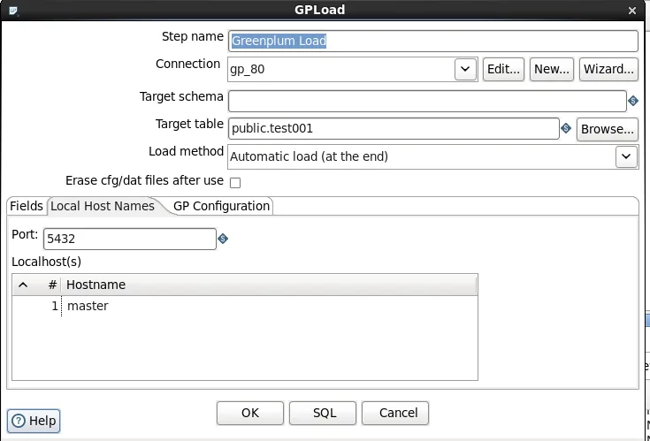The image size is (650, 441).
Task: Click the Port field showing 5432
Action: coord(130,239)
